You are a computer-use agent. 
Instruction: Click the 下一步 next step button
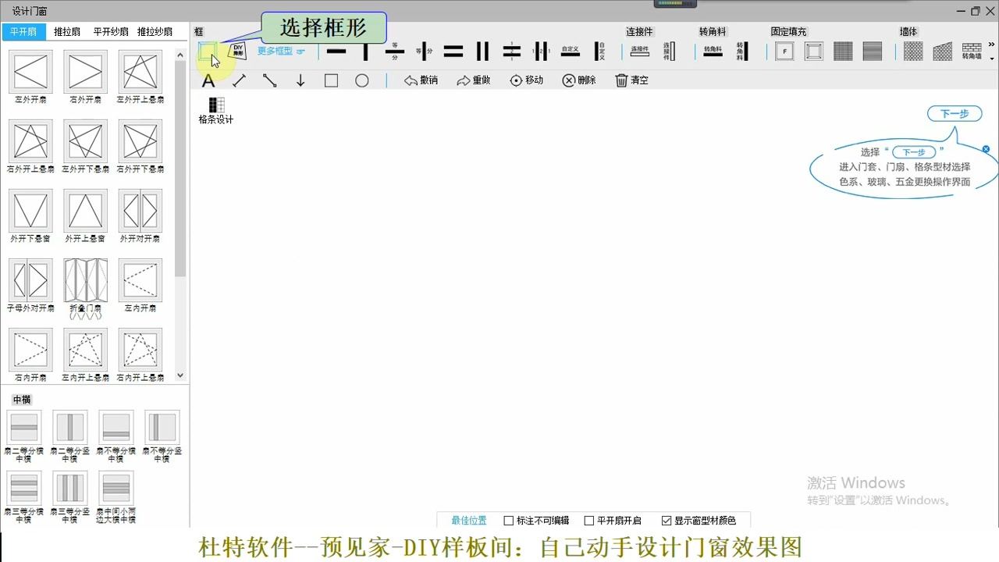(x=955, y=114)
